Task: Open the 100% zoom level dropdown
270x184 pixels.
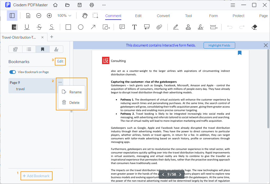Action: (x=64, y=16)
